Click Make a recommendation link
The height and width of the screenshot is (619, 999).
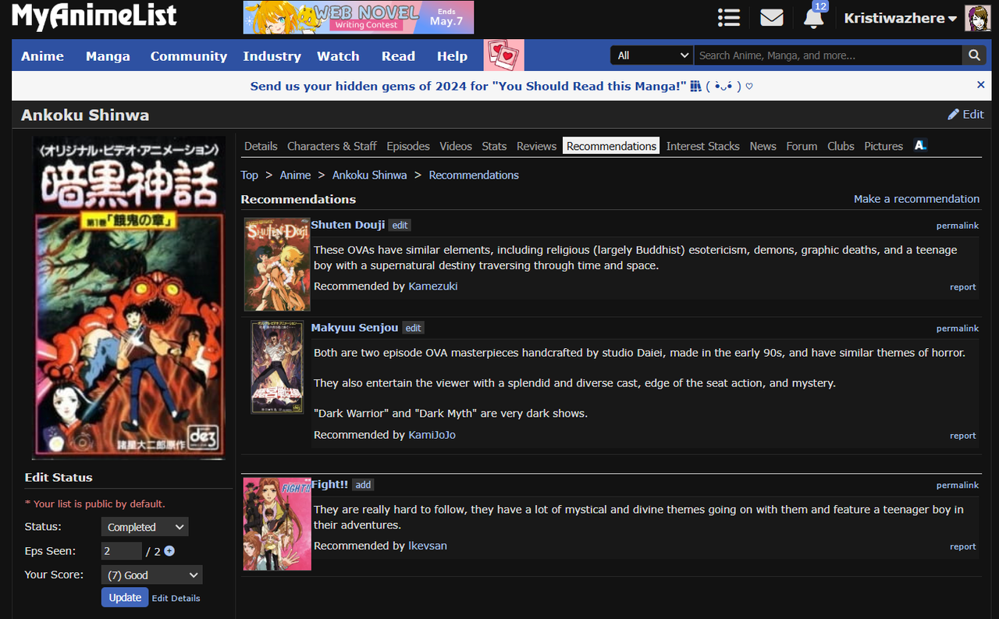tap(916, 199)
